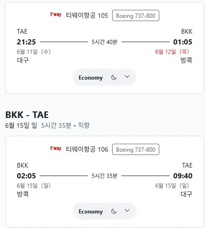Click the moon icon on flight 105 card

pyautogui.click(x=114, y=77)
